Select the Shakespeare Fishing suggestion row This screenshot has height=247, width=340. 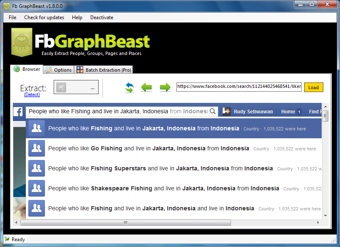click(x=174, y=188)
